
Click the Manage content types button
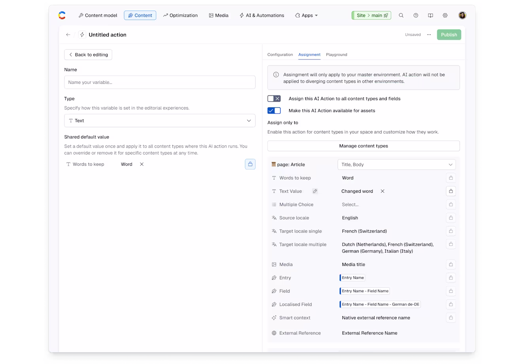[363, 146]
